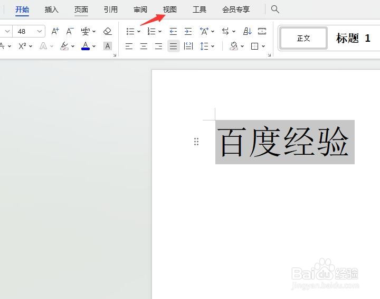380x299 pixels.
Task: Open the 会员专享 tab
Action: [x=236, y=10]
